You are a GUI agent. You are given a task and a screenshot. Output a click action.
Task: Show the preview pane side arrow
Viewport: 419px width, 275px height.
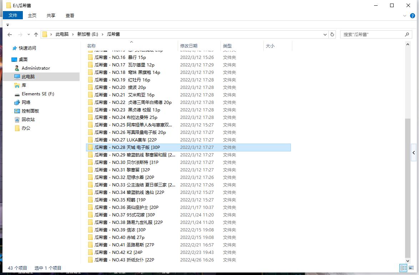tap(414, 152)
